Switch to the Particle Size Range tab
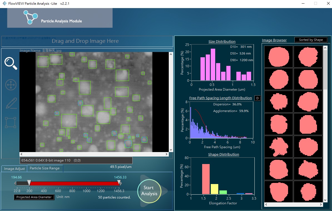The width and height of the screenshot is (332, 211). [x=44, y=168]
